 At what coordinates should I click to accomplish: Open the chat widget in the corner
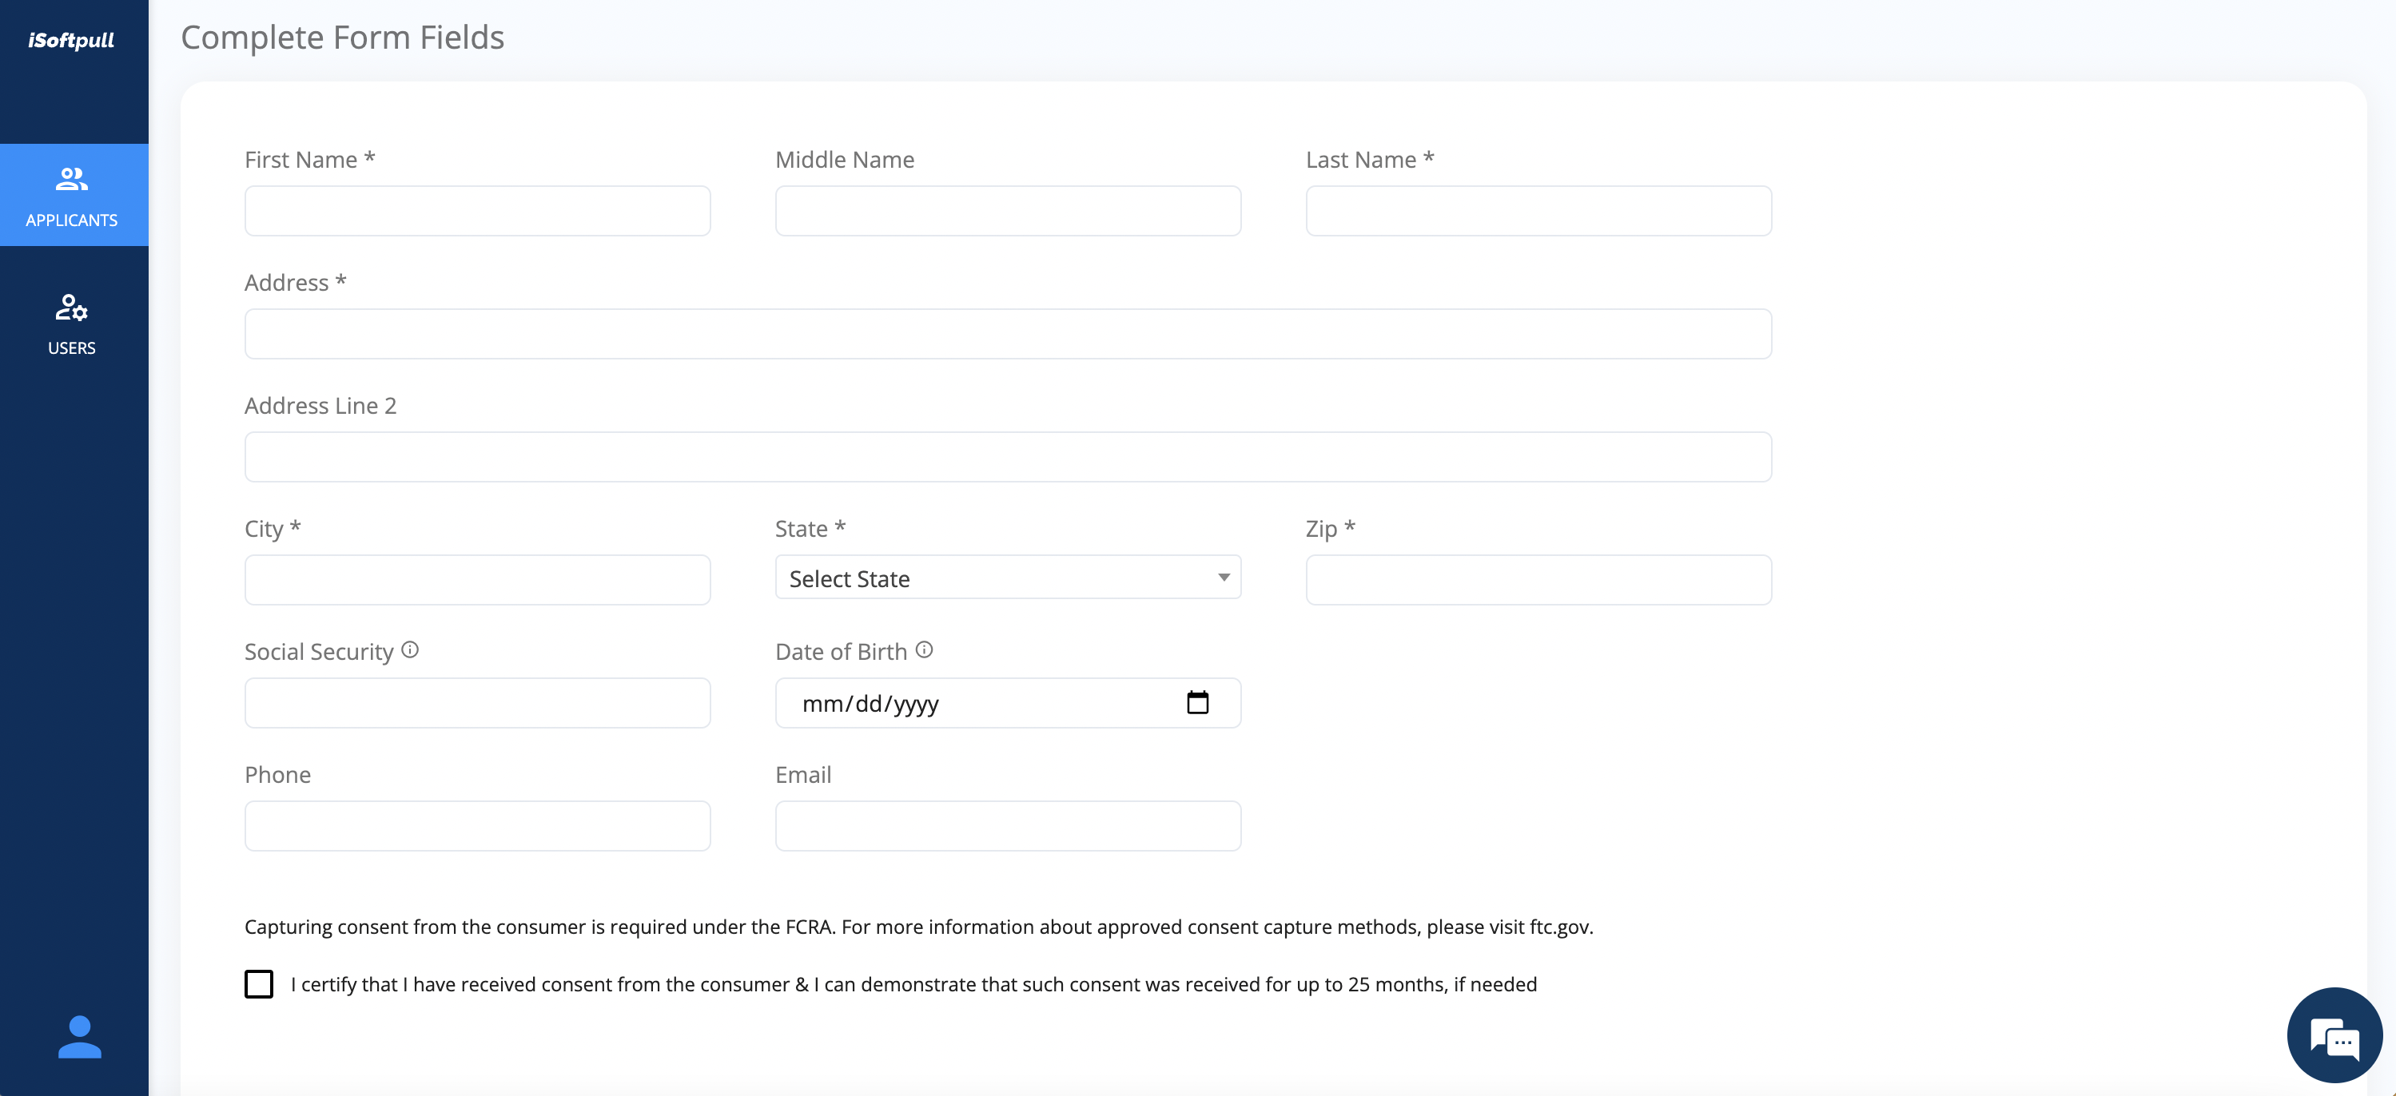pyautogui.click(x=2334, y=1034)
